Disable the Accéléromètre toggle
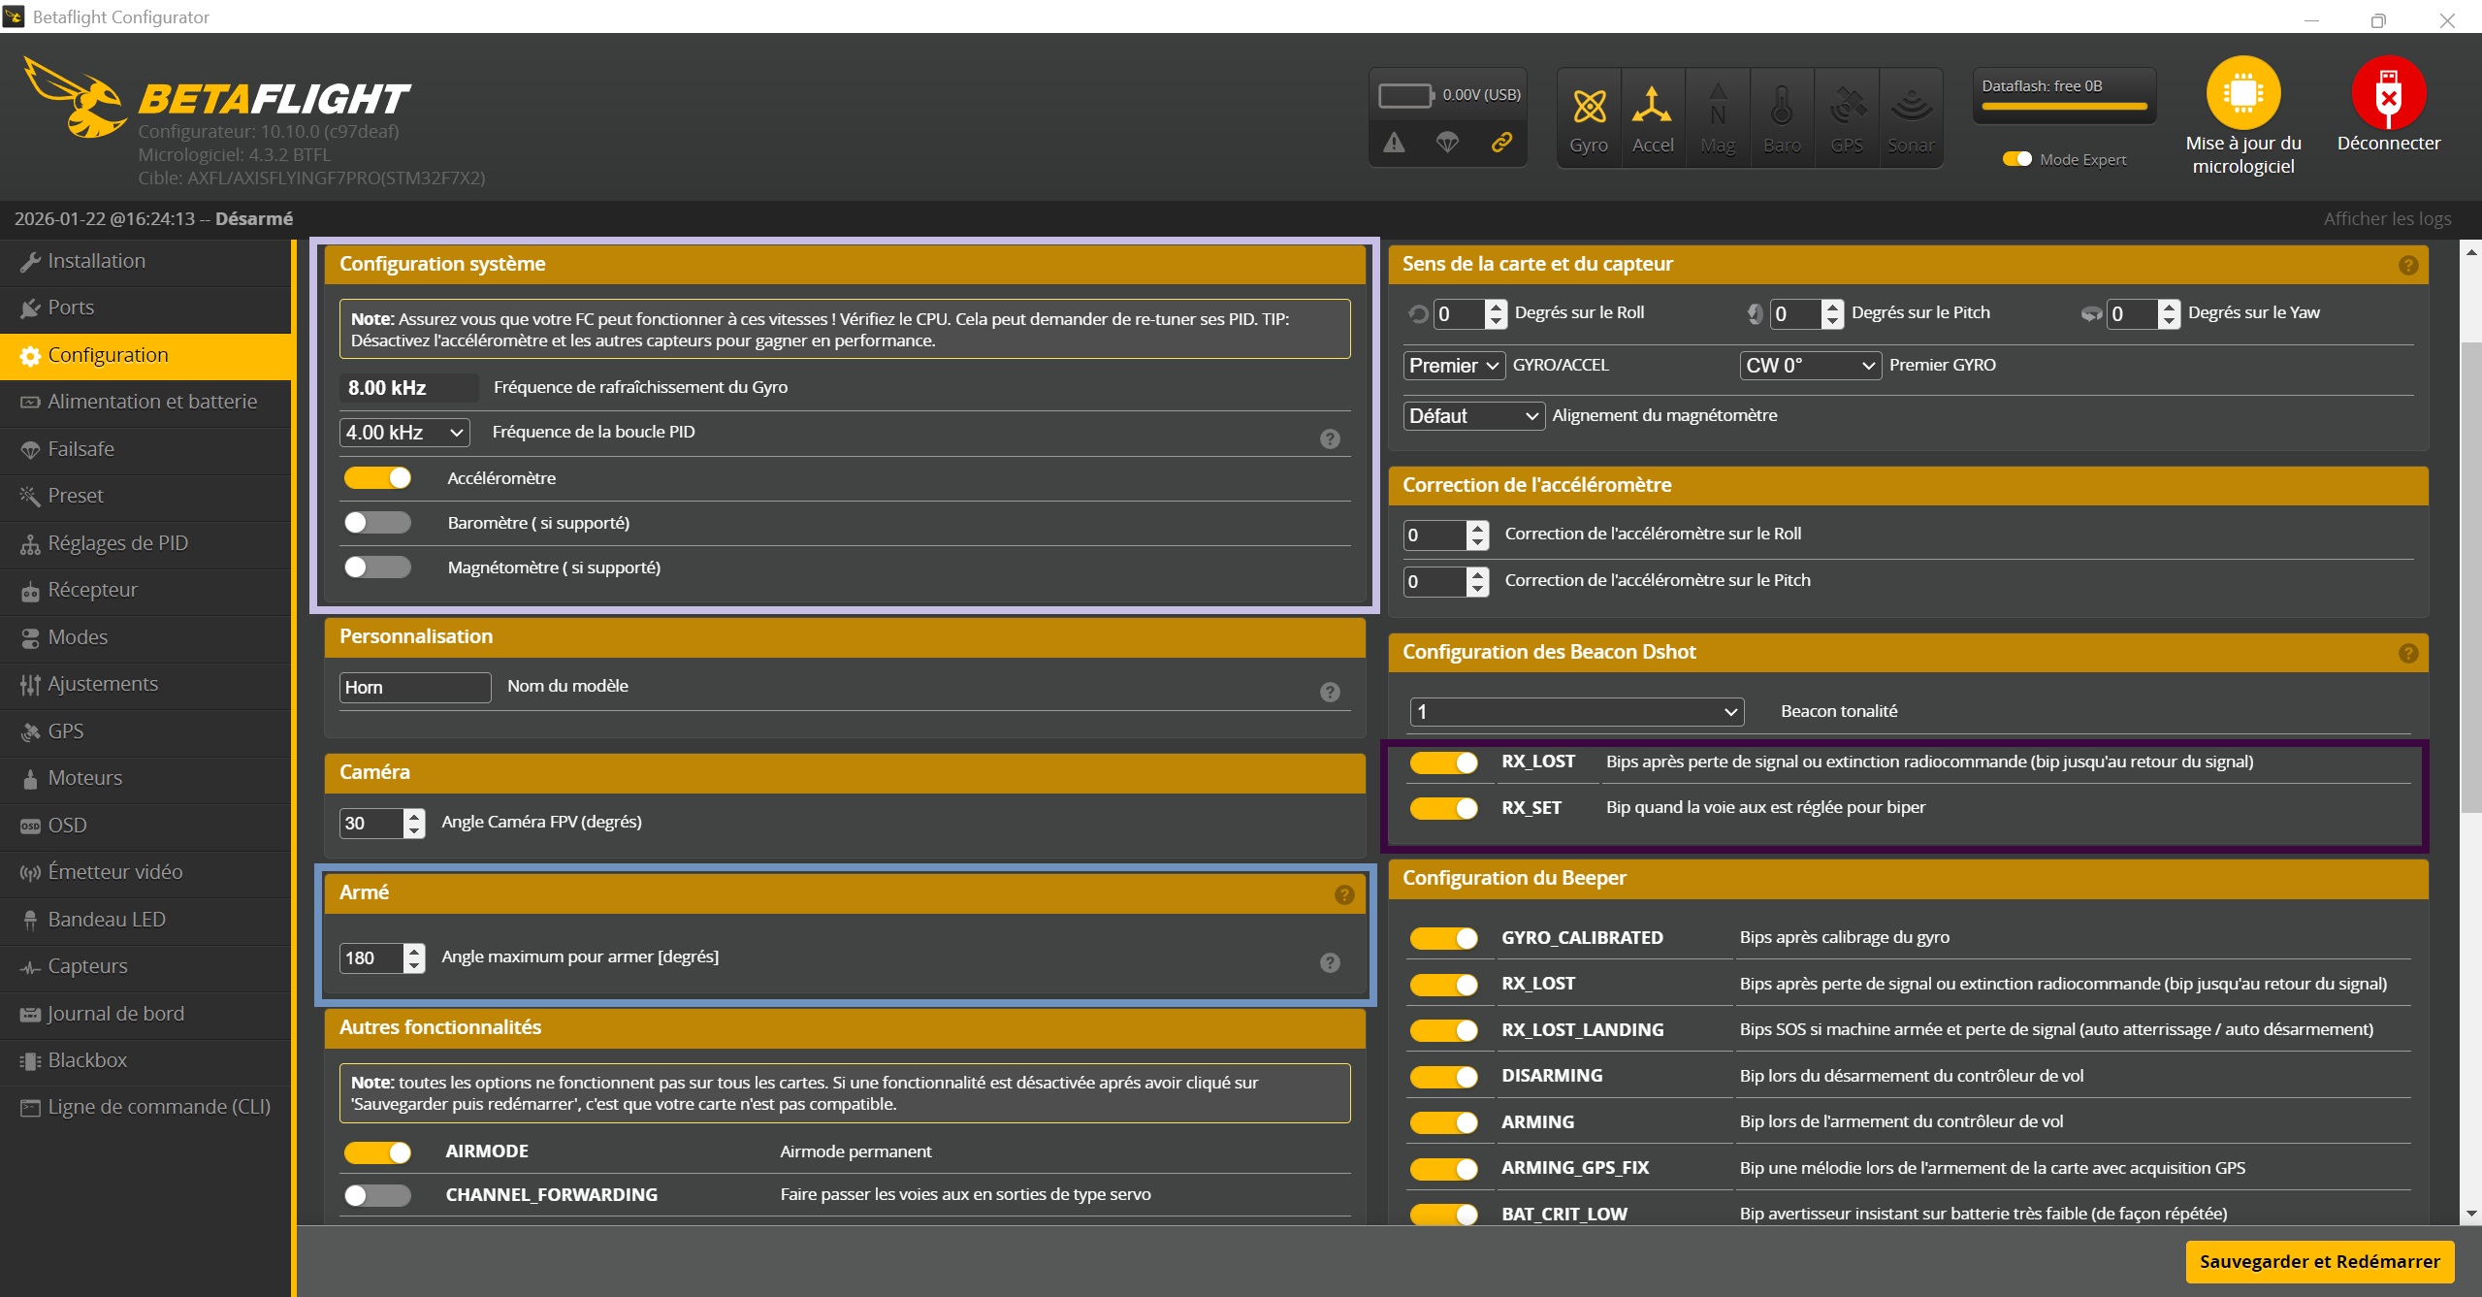The height and width of the screenshot is (1297, 2482). tap(377, 478)
